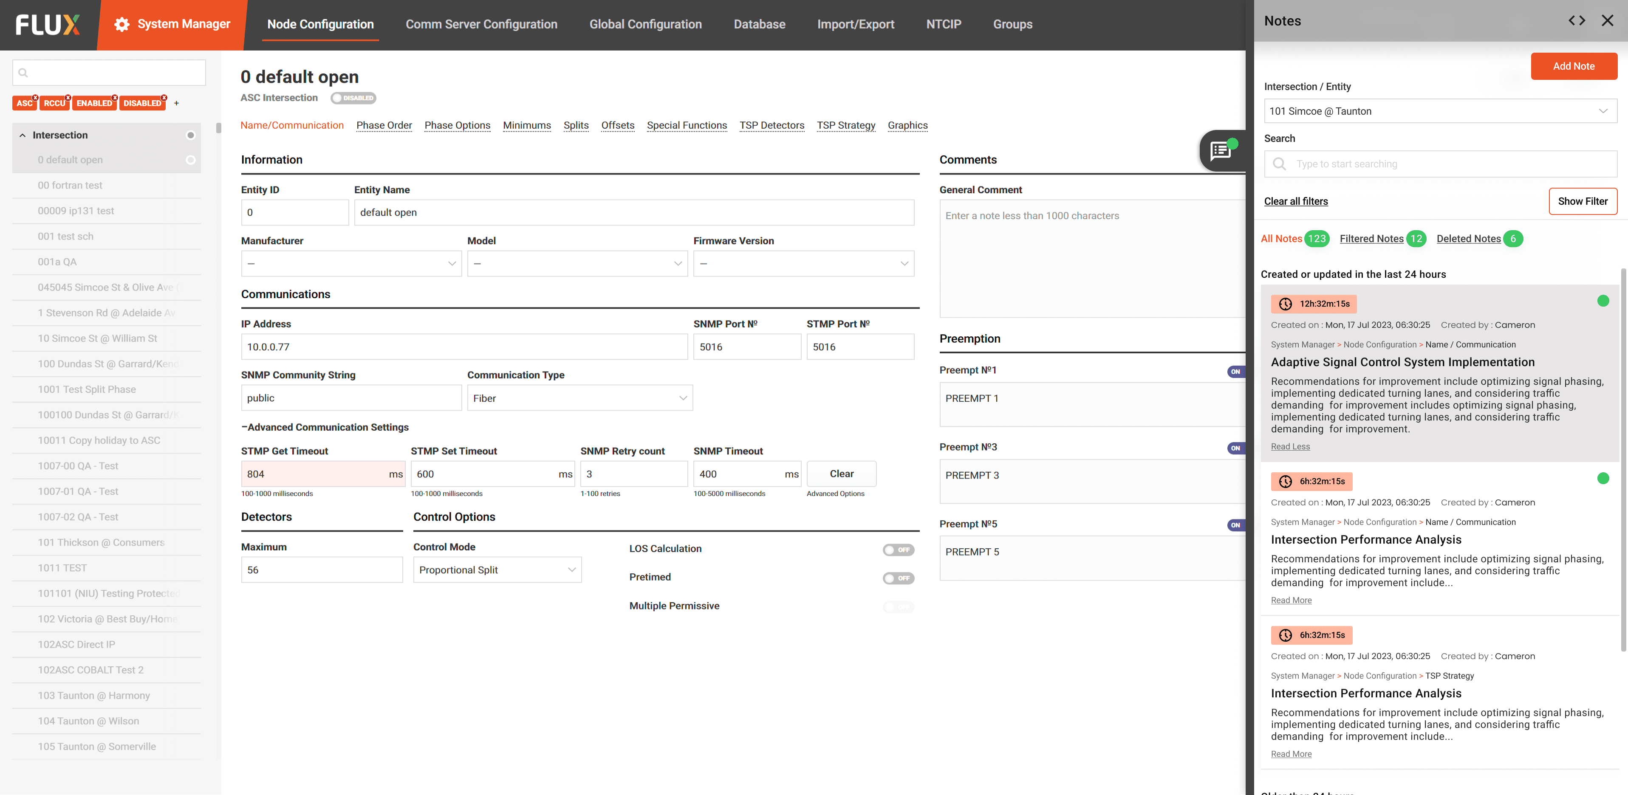This screenshot has height=795, width=1628.
Task: Open the Communication Type Fiber dropdown
Action: (579, 398)
